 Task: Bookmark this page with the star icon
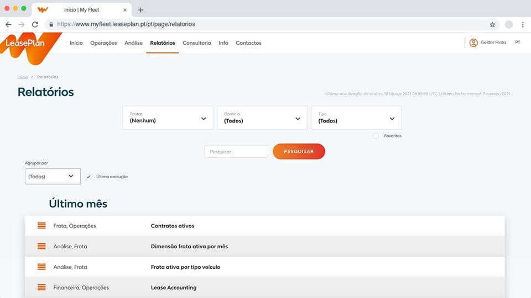pyautogui.click(x=492, y=24)
